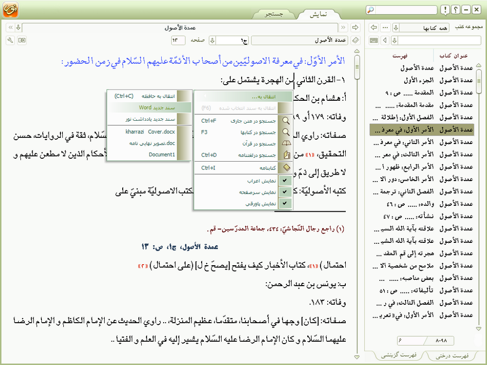Uncheck the نمایش اعراب option
487x365 pixels.
[285, 181]
